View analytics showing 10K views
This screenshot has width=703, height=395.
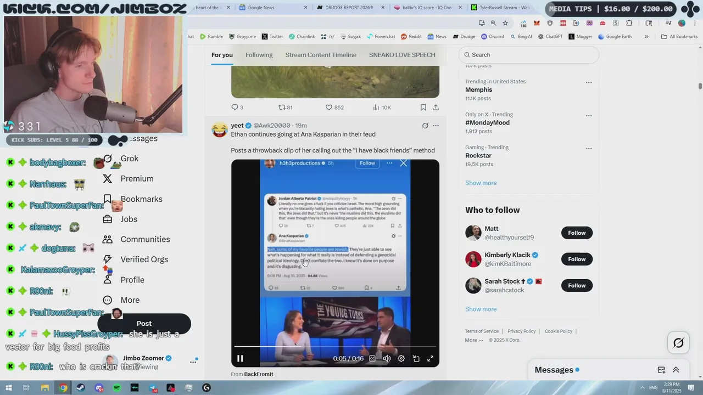pyautogui.click(x=382, y=108)
